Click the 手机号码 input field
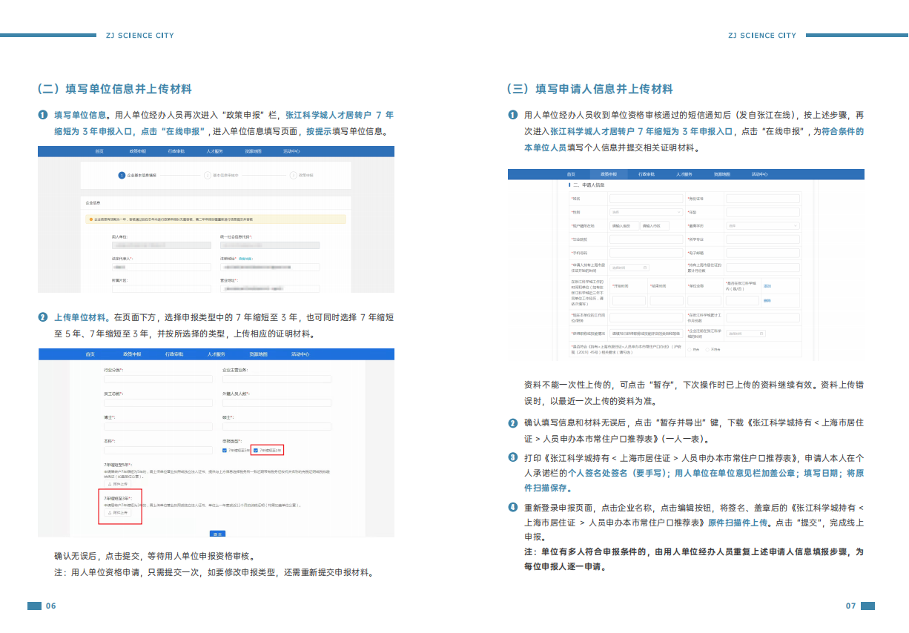 pos(646,253)
